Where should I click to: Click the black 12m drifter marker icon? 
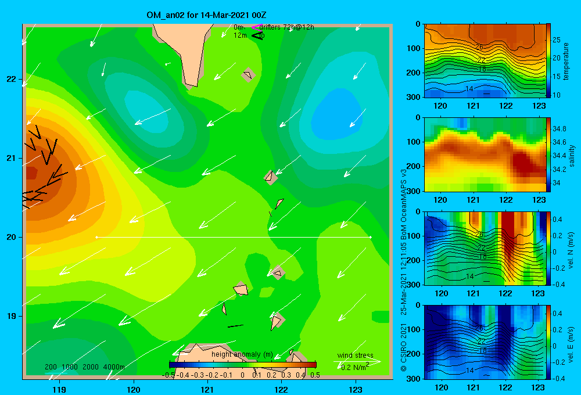click(257, 35)
